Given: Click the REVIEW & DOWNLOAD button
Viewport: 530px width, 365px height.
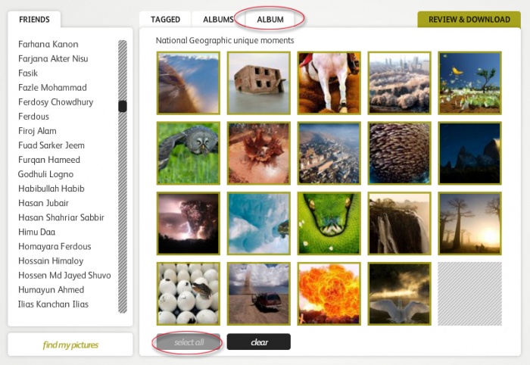Looking at the screenshot, I should (469, 19).
